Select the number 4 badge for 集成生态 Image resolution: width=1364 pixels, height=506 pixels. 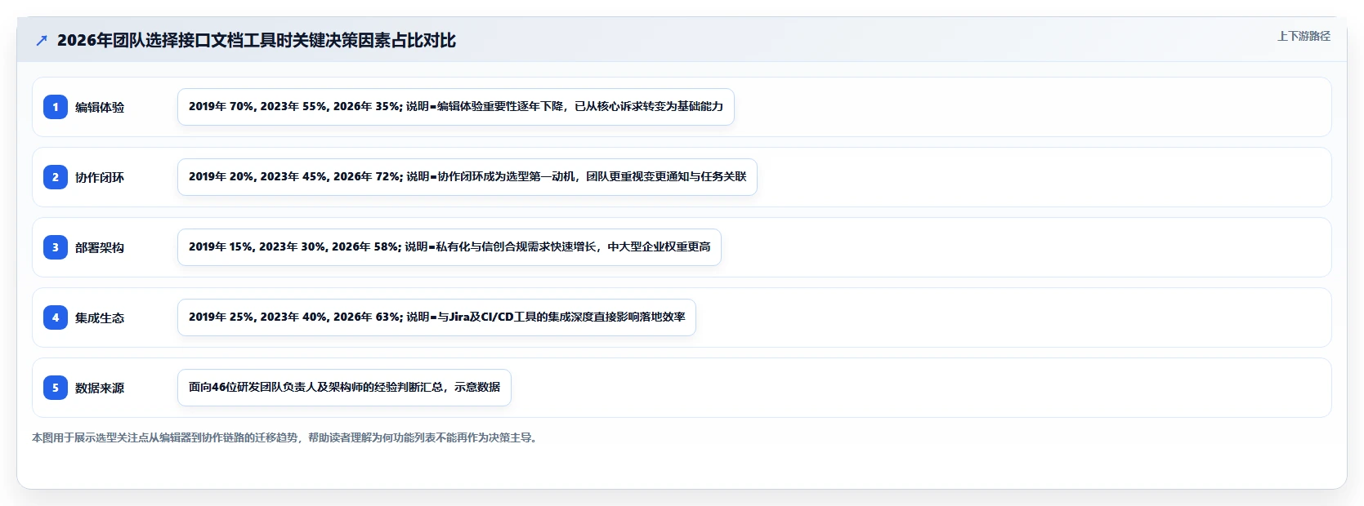point(56,317)
